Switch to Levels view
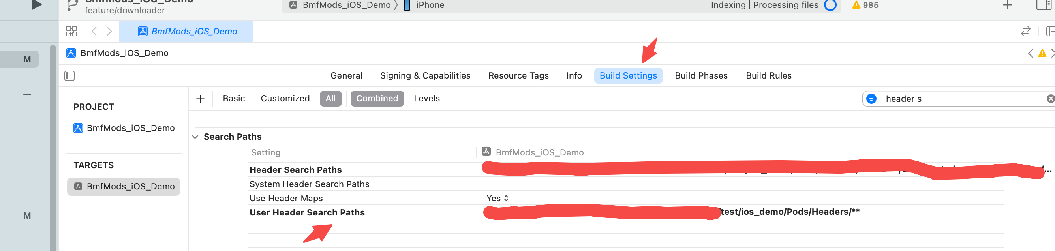This screenshot has height=251, width=1055. (427, 99)
